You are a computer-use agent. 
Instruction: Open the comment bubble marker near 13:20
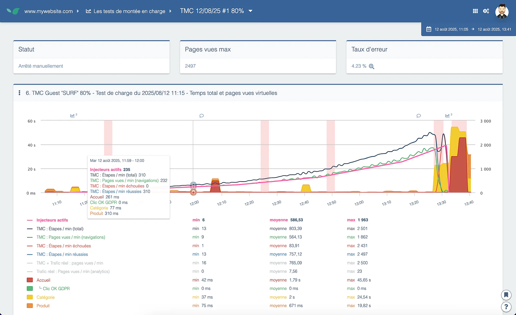pos(419,116)
